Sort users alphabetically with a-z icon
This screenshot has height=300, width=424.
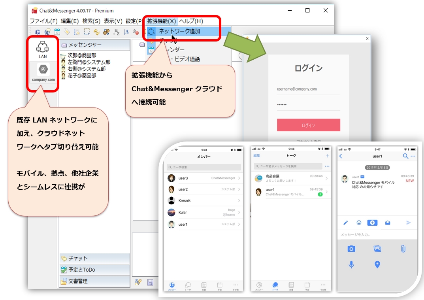click(x=116, y=32)
